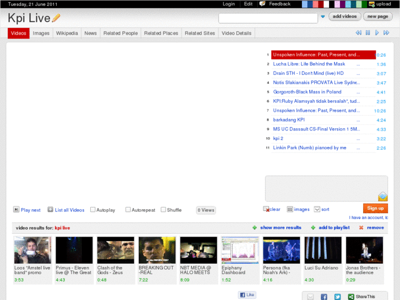Click the new page button

[x=377, y=17]
